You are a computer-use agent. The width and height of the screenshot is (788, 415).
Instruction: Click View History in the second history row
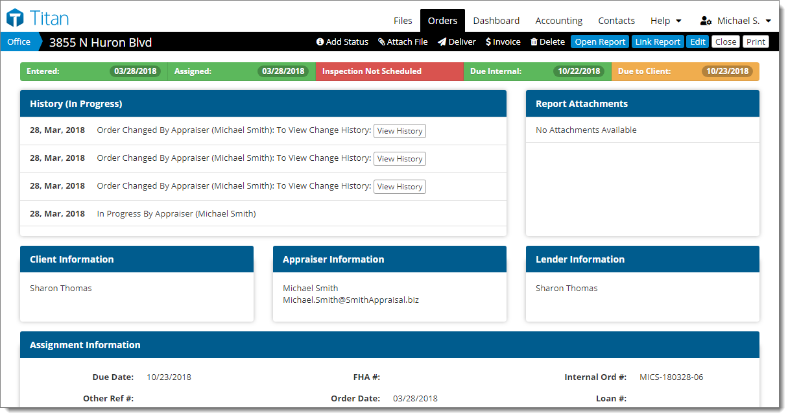pyautogui.click(x=400, y=159)
